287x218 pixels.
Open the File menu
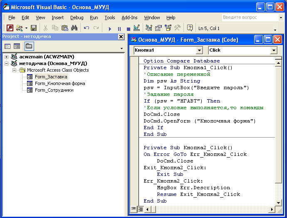pos(12,18)
